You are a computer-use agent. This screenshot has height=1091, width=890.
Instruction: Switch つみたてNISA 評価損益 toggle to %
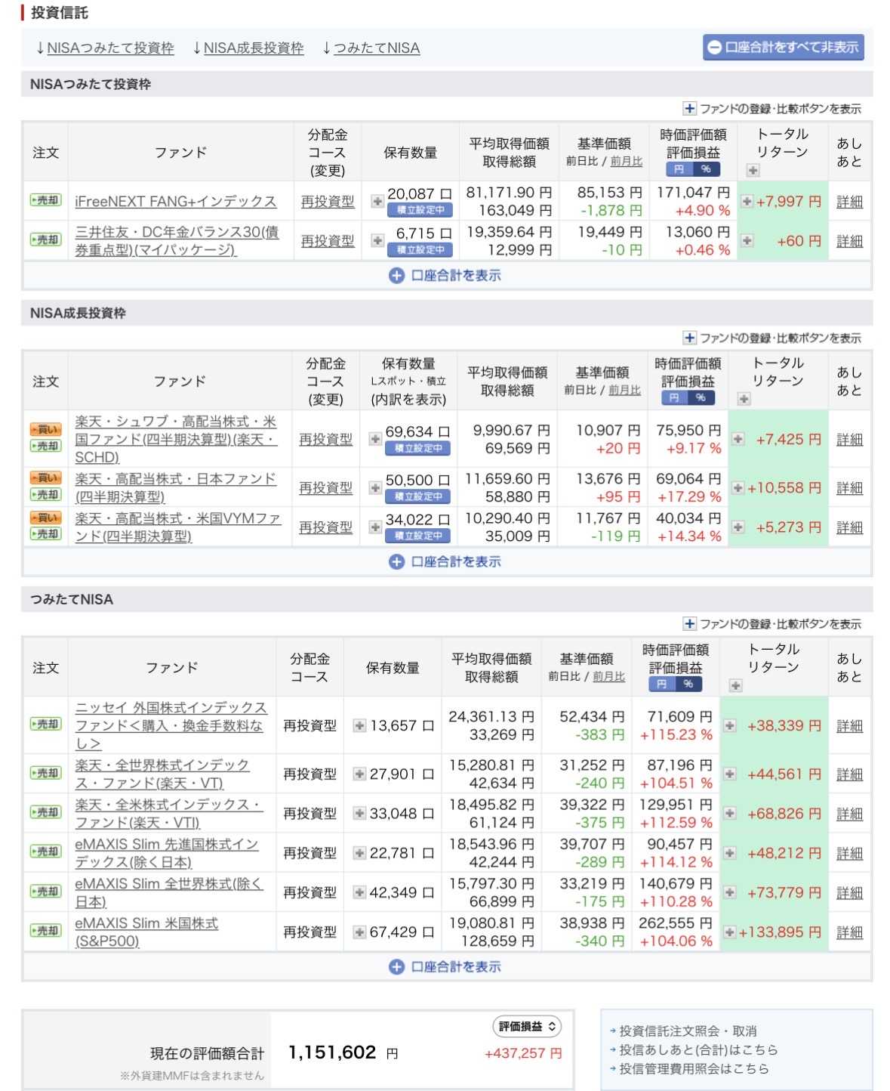pyautogui.click(x=688, y=684)
